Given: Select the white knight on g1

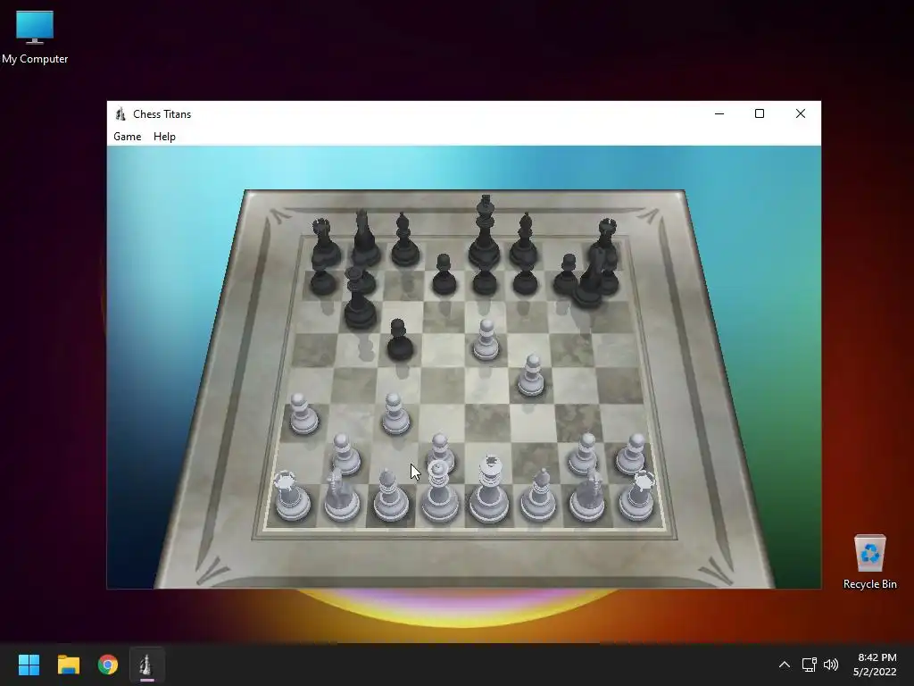Looking at the screenshot, I should (x=588, y=495).
